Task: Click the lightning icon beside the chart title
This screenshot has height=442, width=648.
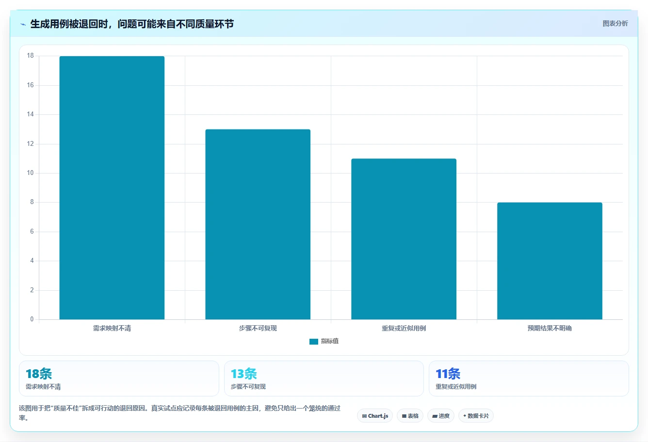Action: point(23,24)
